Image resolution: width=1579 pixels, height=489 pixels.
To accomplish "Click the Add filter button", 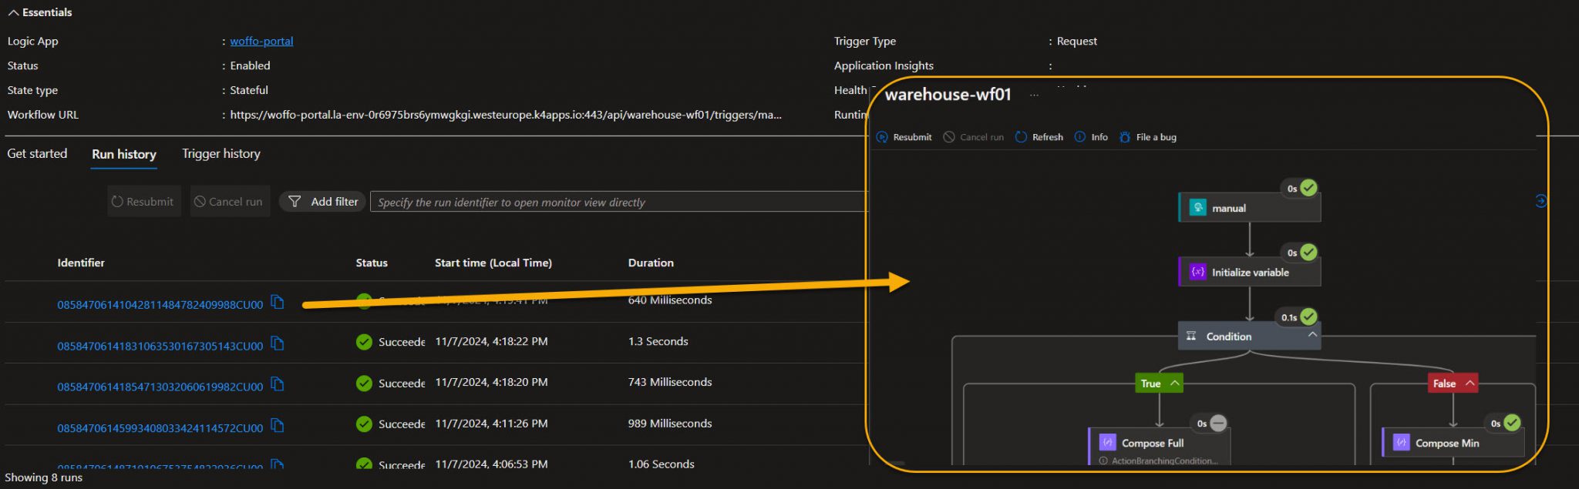I will coord(322,202).
